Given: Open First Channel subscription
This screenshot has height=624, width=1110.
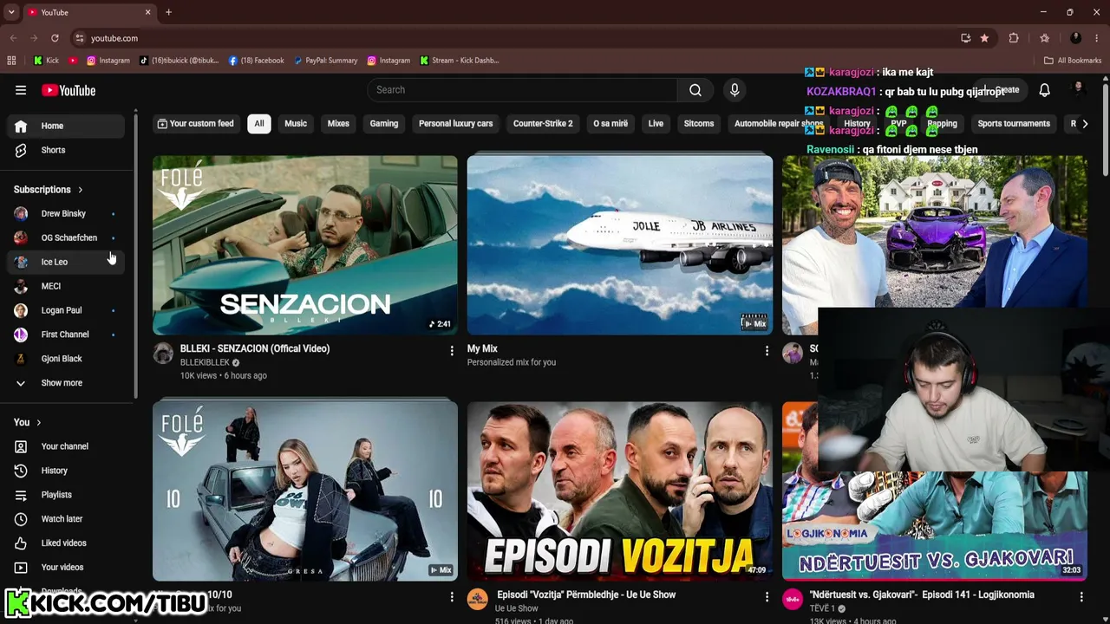Looking at the screenshot, I should (x=66, y=335).
